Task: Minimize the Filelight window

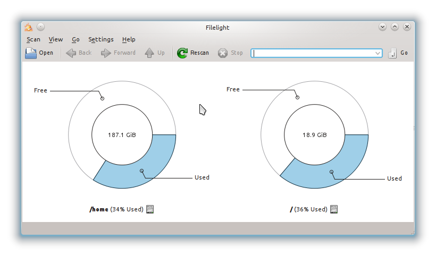Action: [x=382, y=27]
